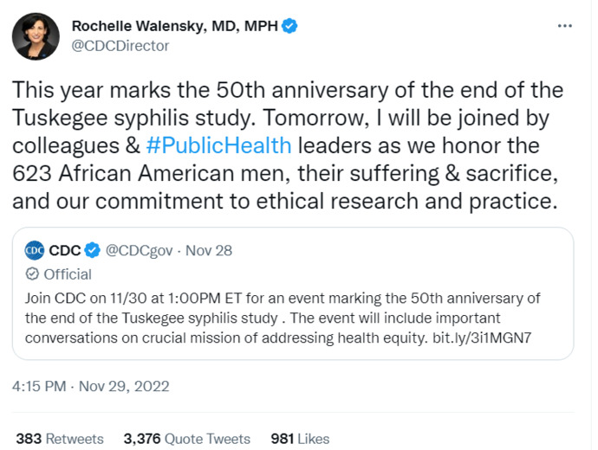Image resolution: width=598 pixels, height=450 pixels.
Task: Open the @CDCgov handle
Action: tap(139, 251)
